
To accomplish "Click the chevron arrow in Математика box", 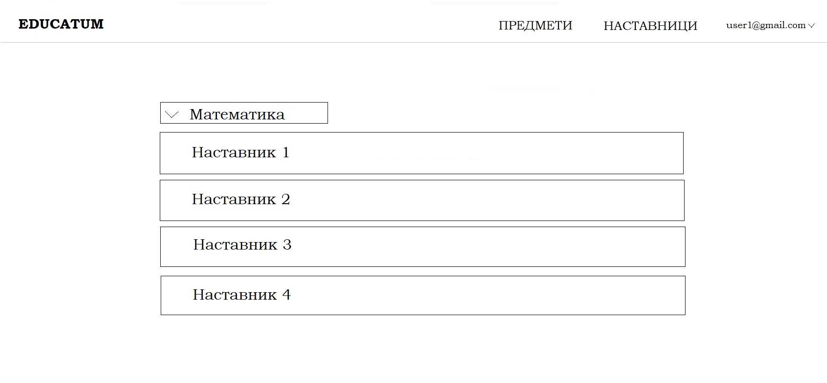I will pos(172,115).
